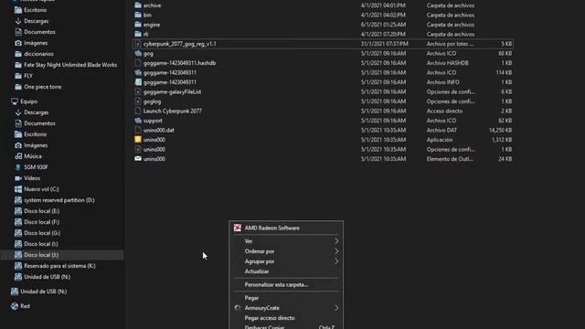Select goggame-1423049311 INFO file
585x329 pixels.
pos(170,82)
